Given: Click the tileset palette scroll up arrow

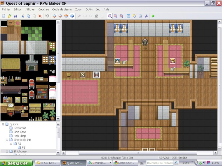Looking at the screenshot, I should (x=58, y=22).
